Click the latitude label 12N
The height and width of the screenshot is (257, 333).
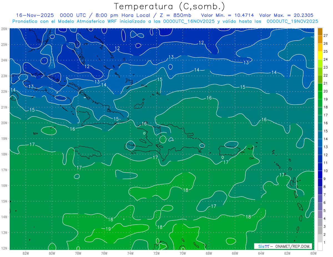(4, 248)
